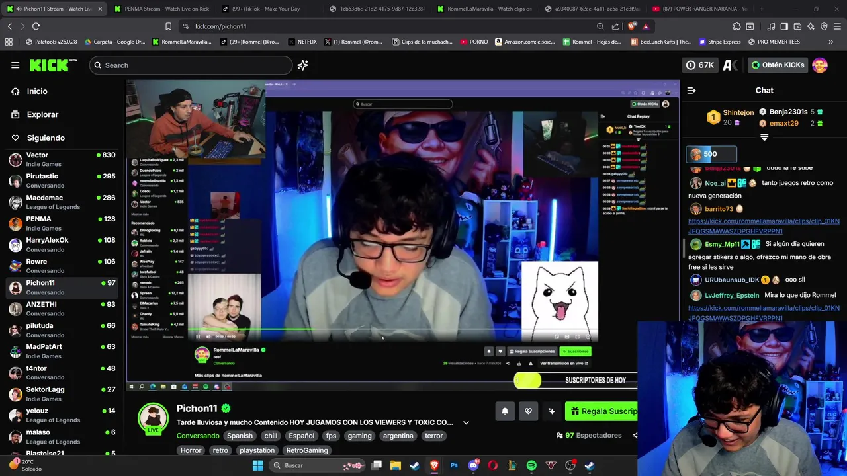This screenshot has width=847, height=476.
Task: Open Brave Leo AI icon
Action: point(811,26)
